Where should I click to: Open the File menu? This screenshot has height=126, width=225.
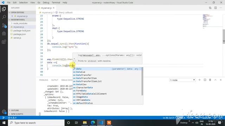coord(8,2)
